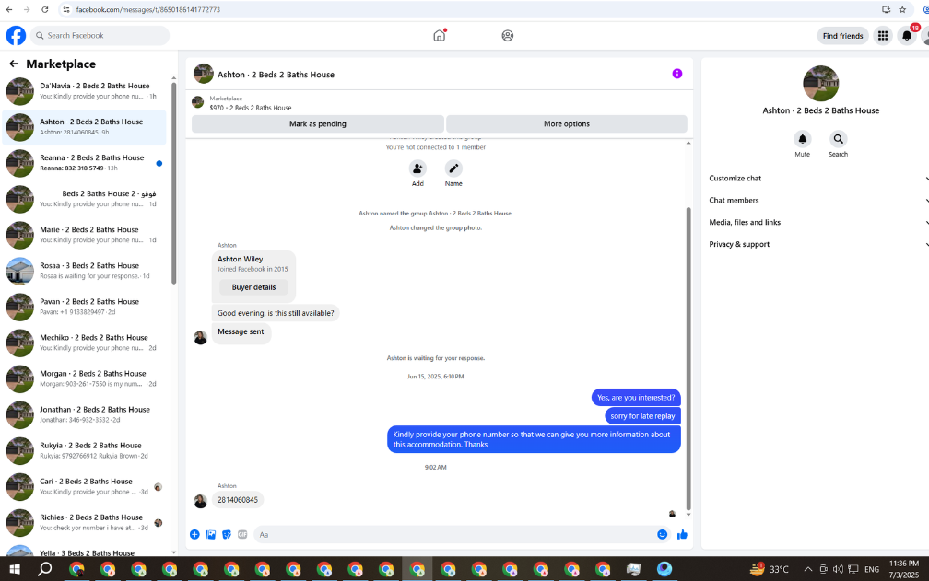This screenshot has height=581, width=929.
Task: Open Marie conversation
Action: tap(84, 235)
